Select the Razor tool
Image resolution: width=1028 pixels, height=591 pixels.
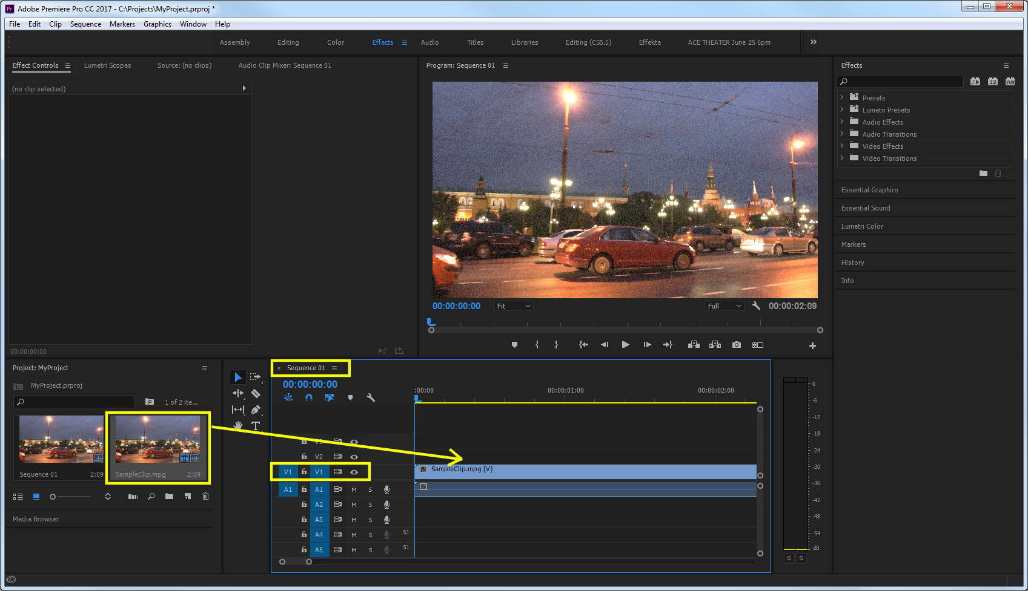pyautogui.click(x=256, y=393)
